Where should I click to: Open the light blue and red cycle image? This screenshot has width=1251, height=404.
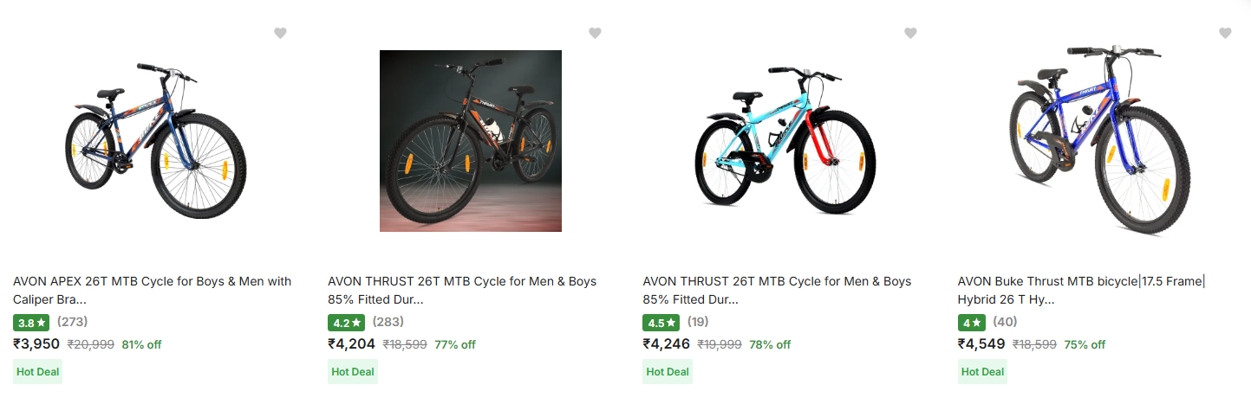click(x=785, y=140)
